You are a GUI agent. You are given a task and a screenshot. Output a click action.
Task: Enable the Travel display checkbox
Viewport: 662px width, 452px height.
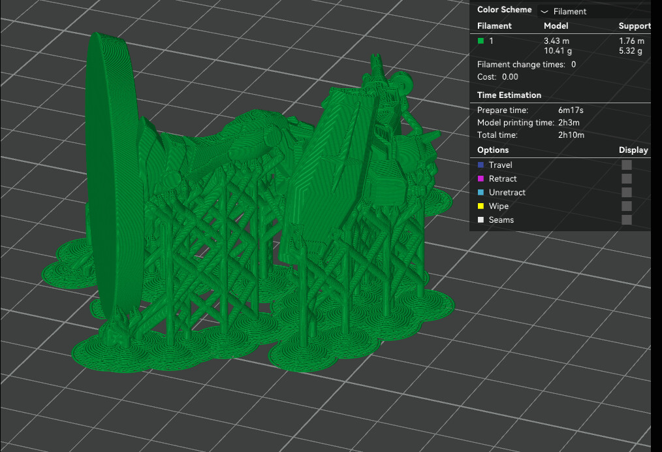627,165
